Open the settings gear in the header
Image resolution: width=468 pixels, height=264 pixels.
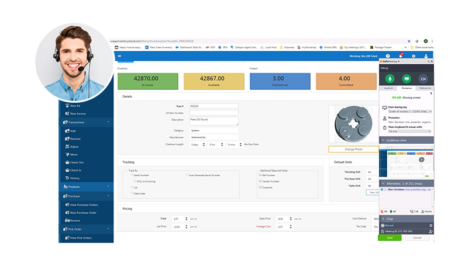click(414, 56)
